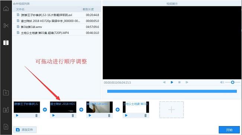Screen dimensions: 242x135
Task: Step to next frame in preview
Action: click(x=187, y=82)
